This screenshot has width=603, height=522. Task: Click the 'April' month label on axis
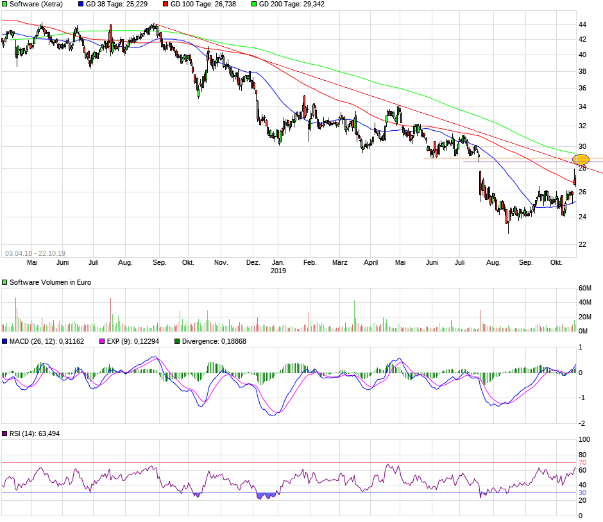tap(371, 262)
